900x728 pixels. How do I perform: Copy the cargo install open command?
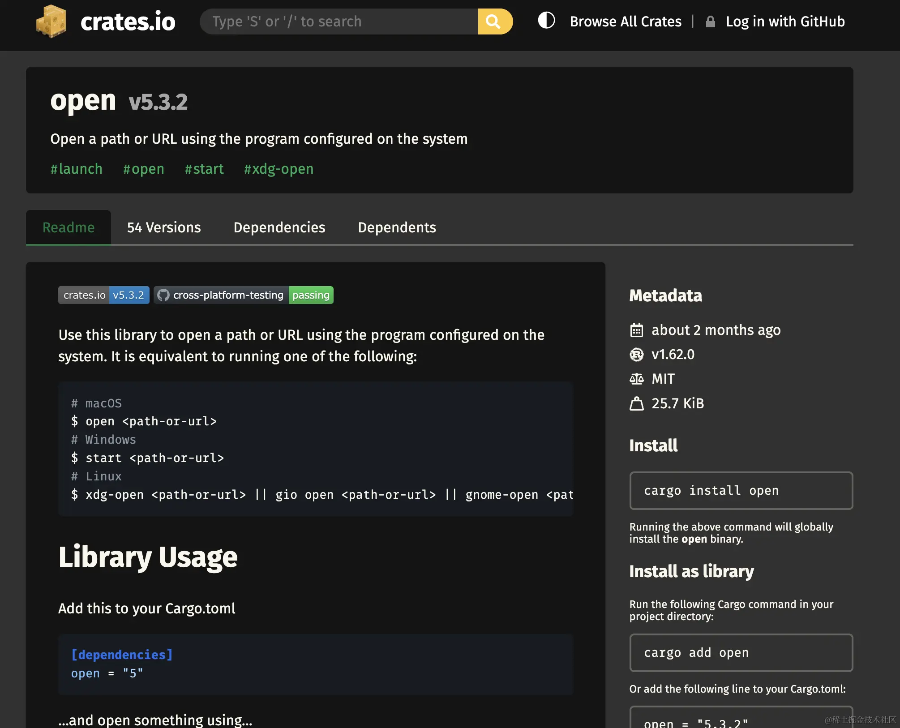741,491
